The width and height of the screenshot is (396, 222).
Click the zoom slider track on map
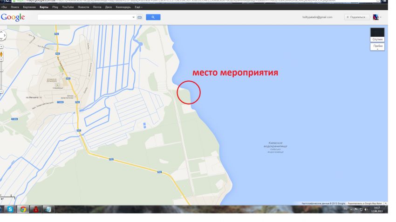coord(1,76)
